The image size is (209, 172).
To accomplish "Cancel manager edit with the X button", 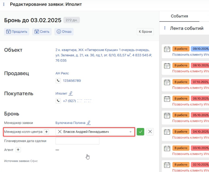I will (150, 132).
